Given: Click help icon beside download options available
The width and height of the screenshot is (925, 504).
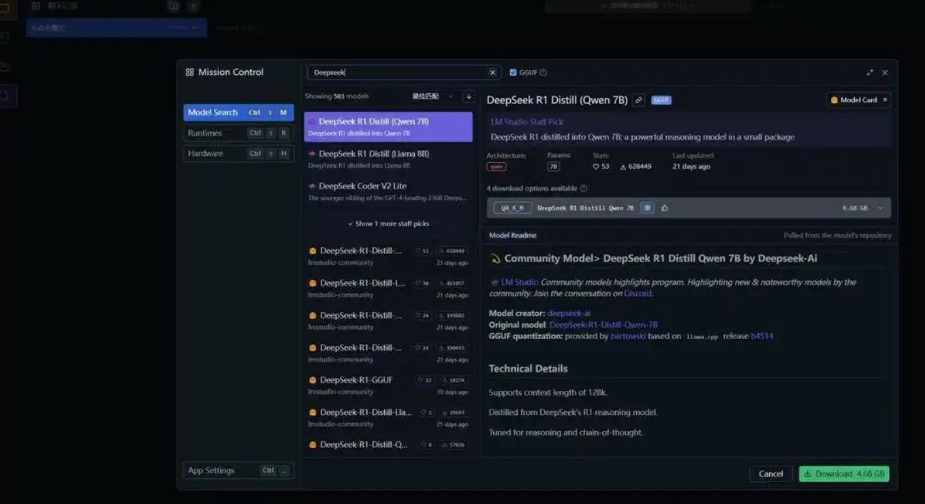Looking at the screenshot, I should pyautogui.click(x=584, y=188).
